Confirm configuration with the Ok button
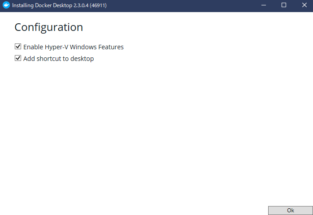 click(x=291, y=211)
